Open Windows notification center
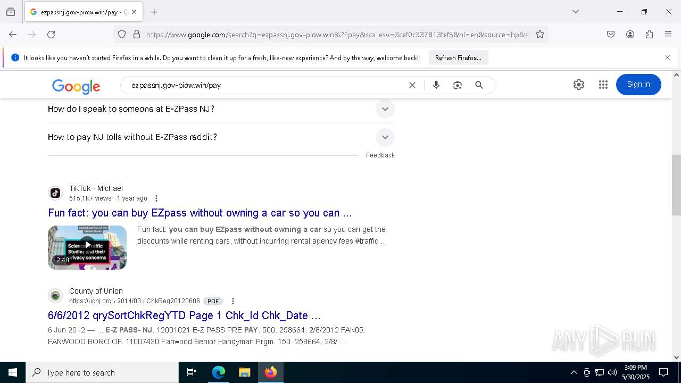 663,372
